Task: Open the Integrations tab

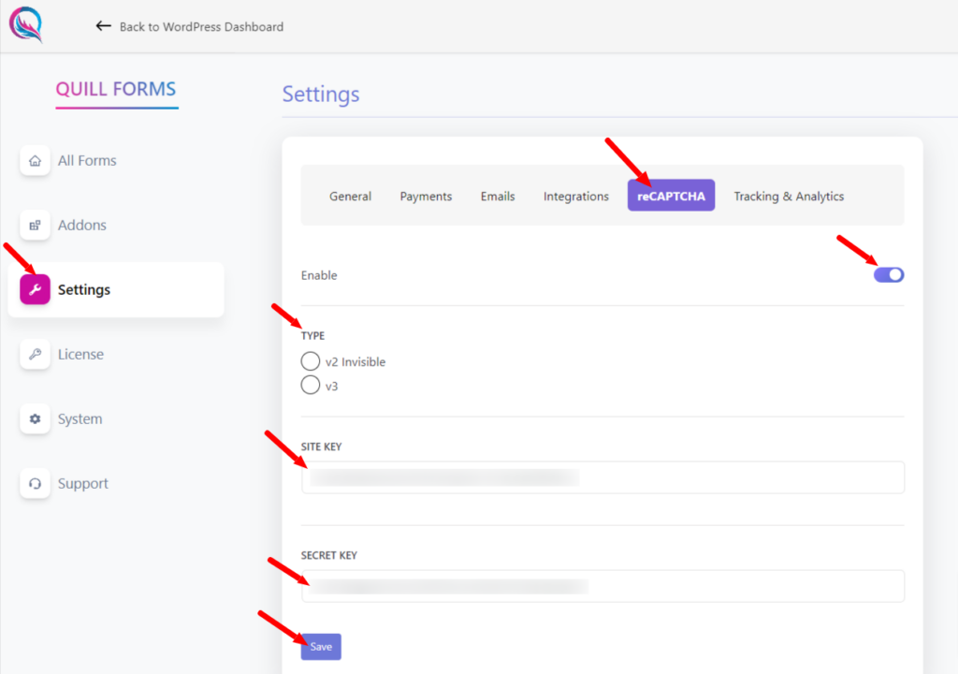Action: [576, 197]
